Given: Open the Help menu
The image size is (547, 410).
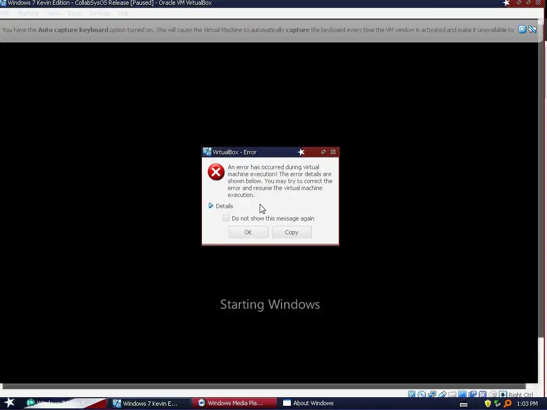Looking at the screenshot, I should [124, 13].
